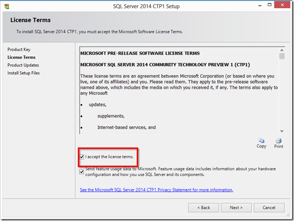Open the CTP1 Privacy Statement link

[156, 190]
